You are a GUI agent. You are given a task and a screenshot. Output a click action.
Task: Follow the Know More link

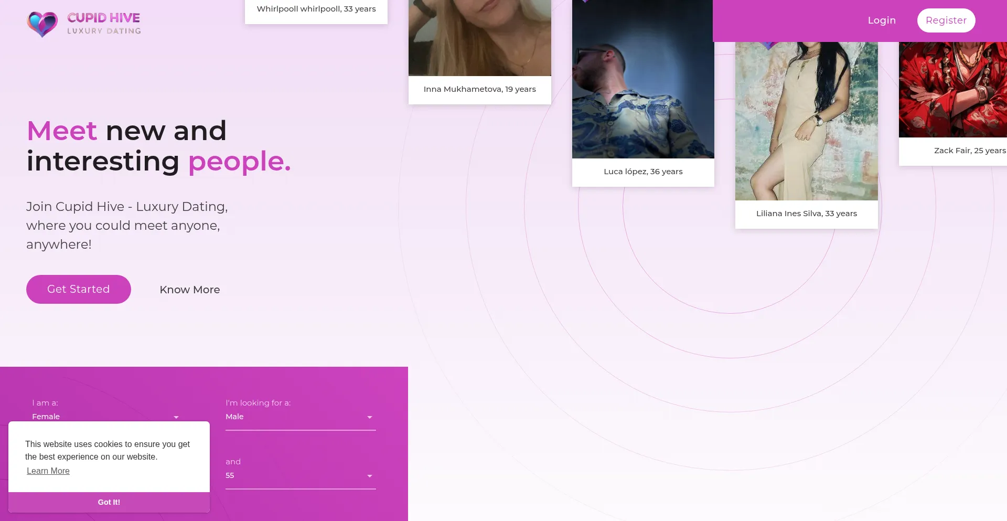point(190,290)
